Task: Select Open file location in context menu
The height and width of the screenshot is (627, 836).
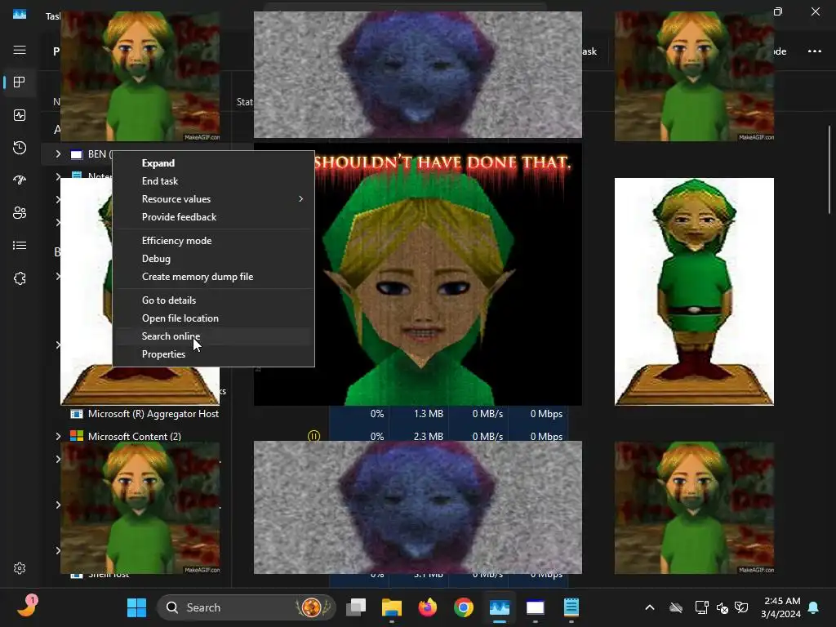Action: click(180, 318)
